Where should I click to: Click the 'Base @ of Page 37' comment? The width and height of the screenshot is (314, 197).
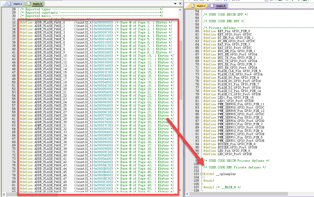(x=144, y=145)
